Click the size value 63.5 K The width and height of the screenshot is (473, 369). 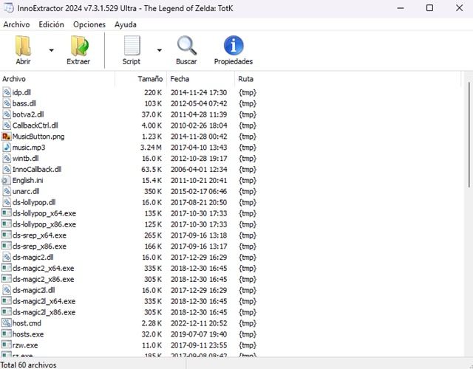click(x=152, y=169)
